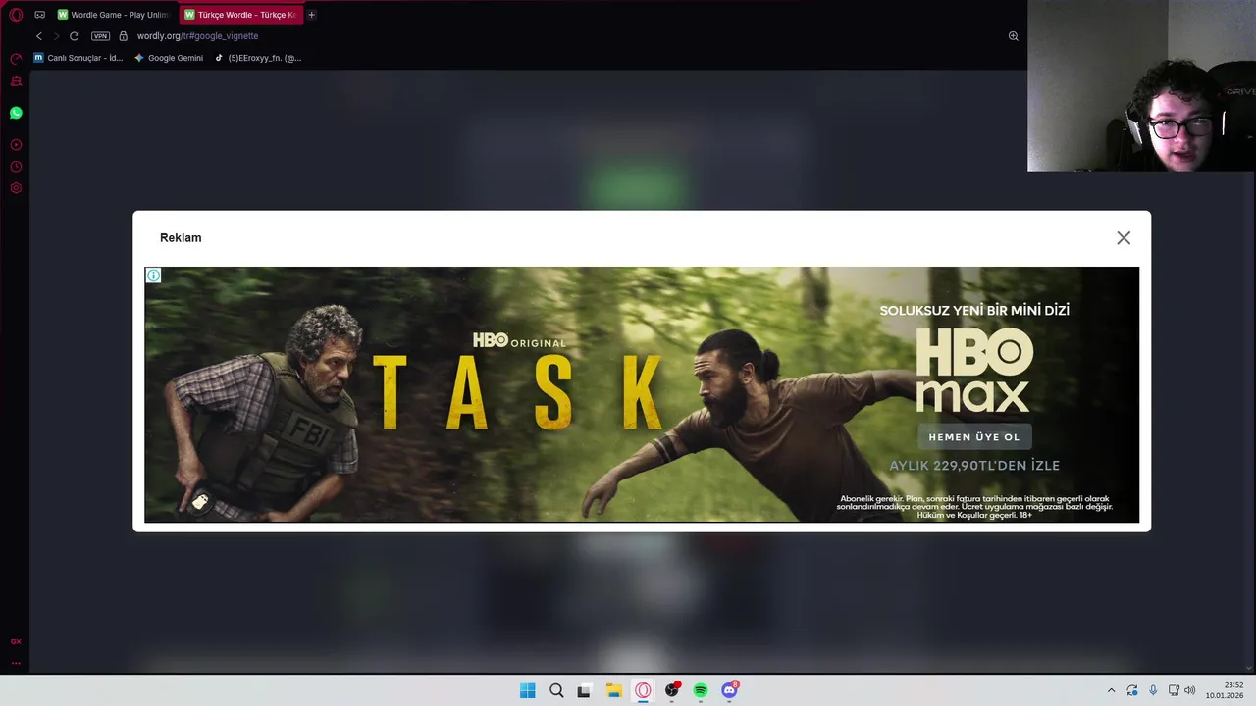Open the volume tray icon
1256x706 pixels.
coord(1190,690)
